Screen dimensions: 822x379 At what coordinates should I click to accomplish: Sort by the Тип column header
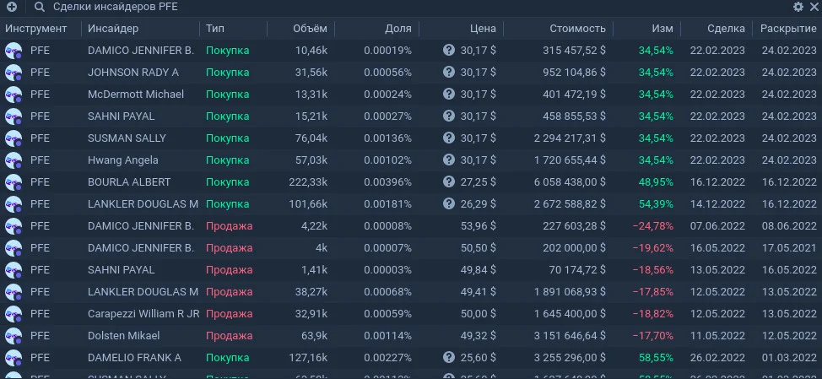(x=215, y=29)
